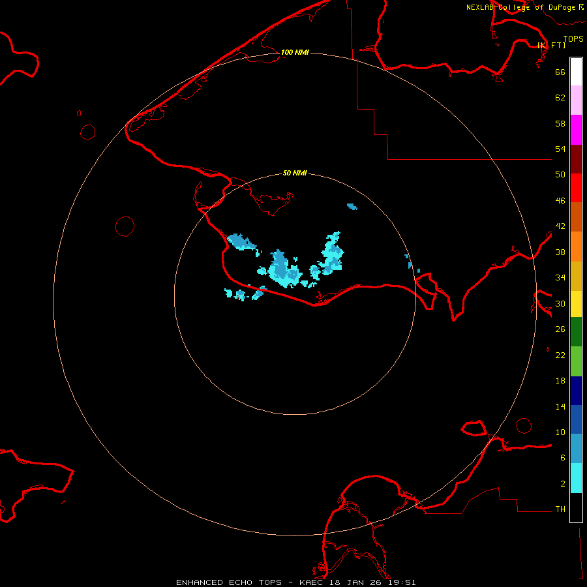Click the Enhanced Echo Tops KAEC caption
The height and width of the screenshot is (587, 587).
[295, 582]
